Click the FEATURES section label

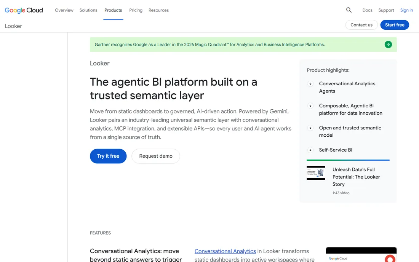tap(100, 233)
